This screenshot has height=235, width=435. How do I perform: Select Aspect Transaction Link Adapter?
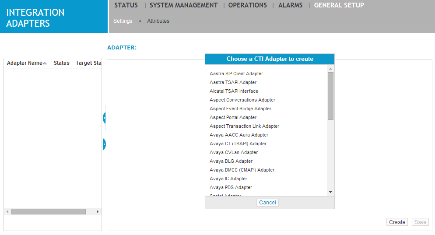(244, 126)
